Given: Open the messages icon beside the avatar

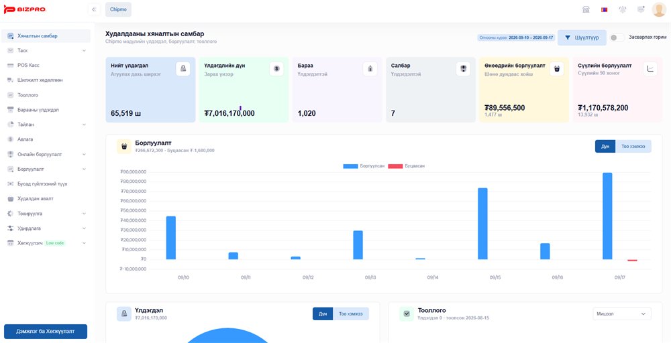Looking at the screenshot, I should [641, 9].
